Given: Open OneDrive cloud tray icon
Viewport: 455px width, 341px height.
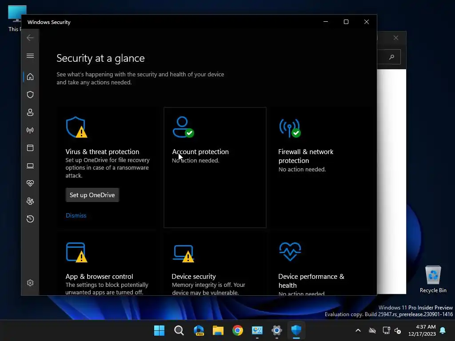Looking at the screenshot, I should (372, 330).
